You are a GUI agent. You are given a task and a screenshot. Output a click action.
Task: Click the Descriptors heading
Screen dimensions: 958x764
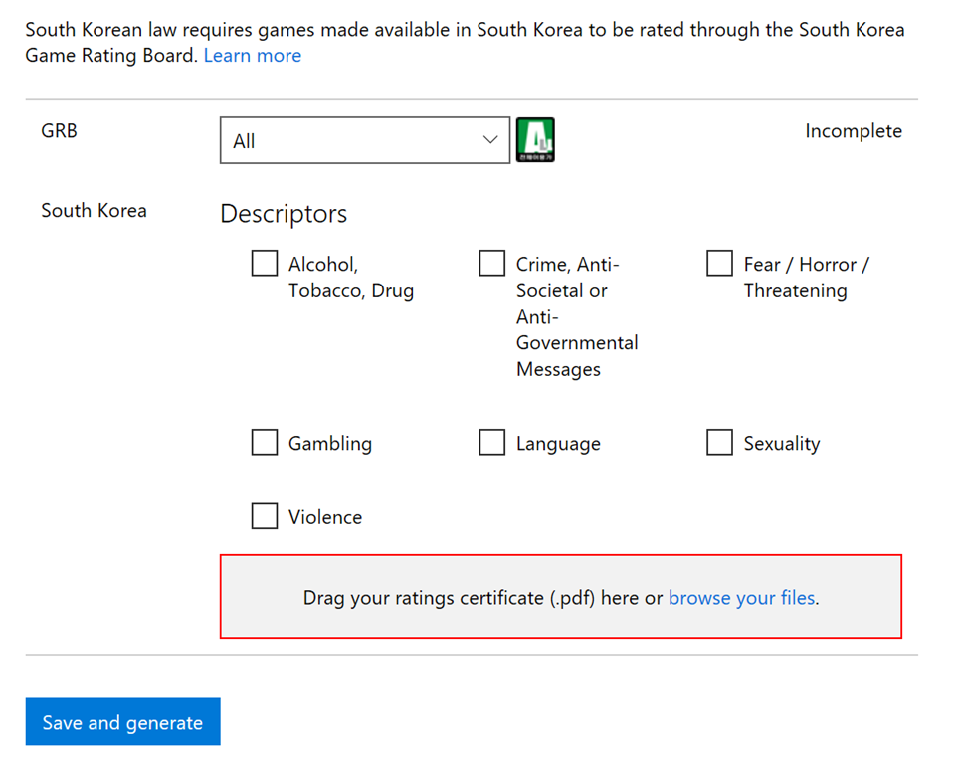tap(284, 214)
